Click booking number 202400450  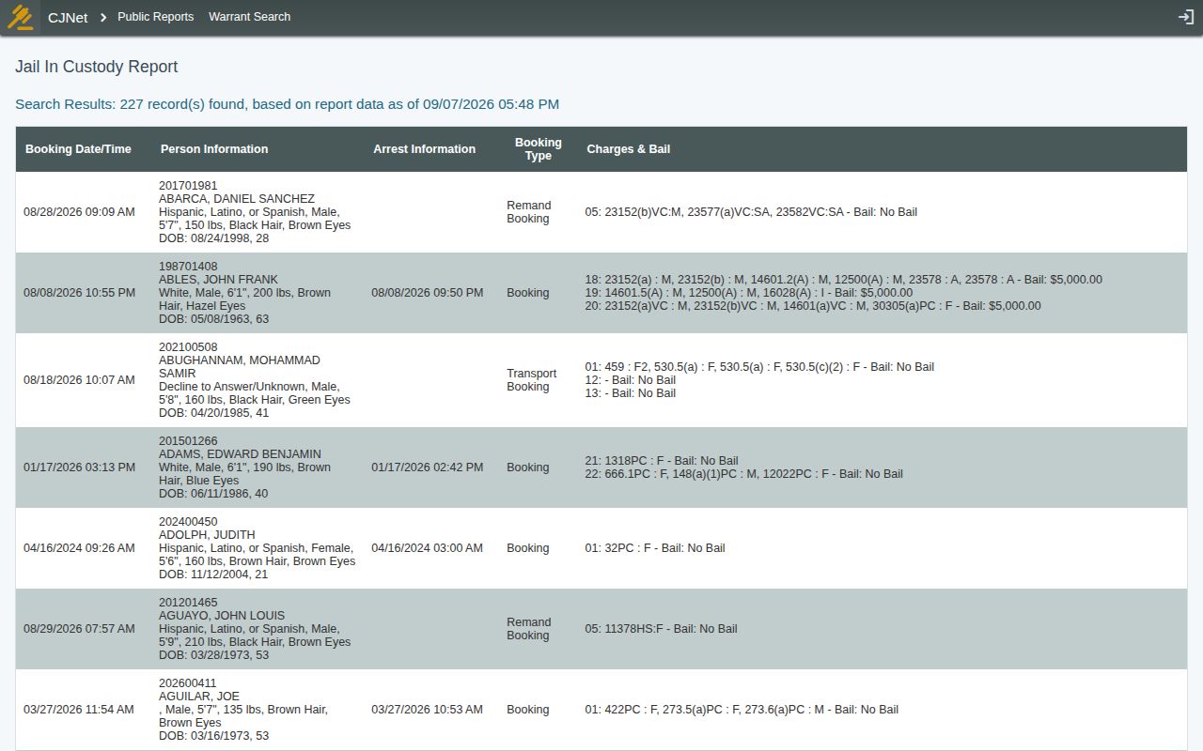pos(188,522)
